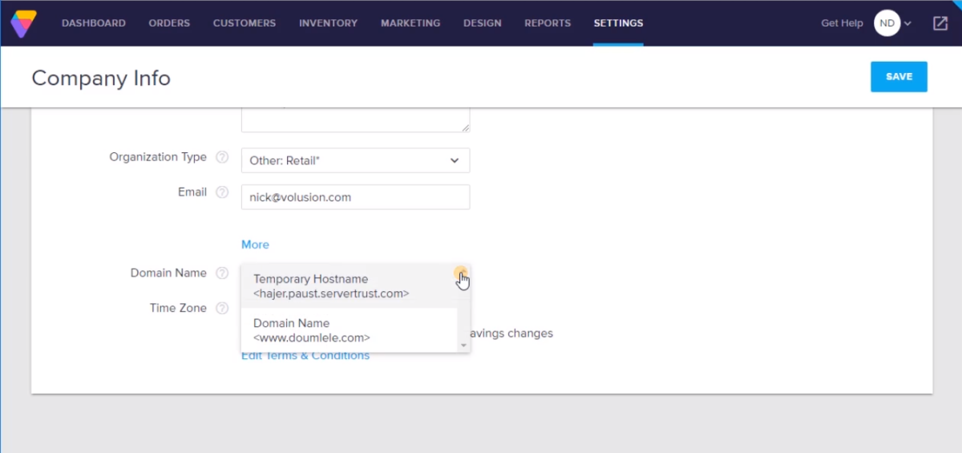962x453 pixels.
Task: Select the Temporary Hostname option
Action: [x=349, y=286]
